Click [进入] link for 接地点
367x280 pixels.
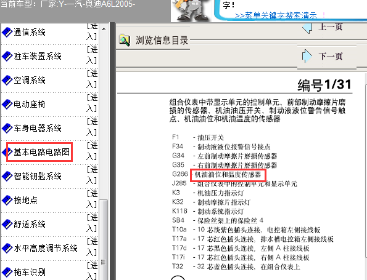click(x=92, y=199)
